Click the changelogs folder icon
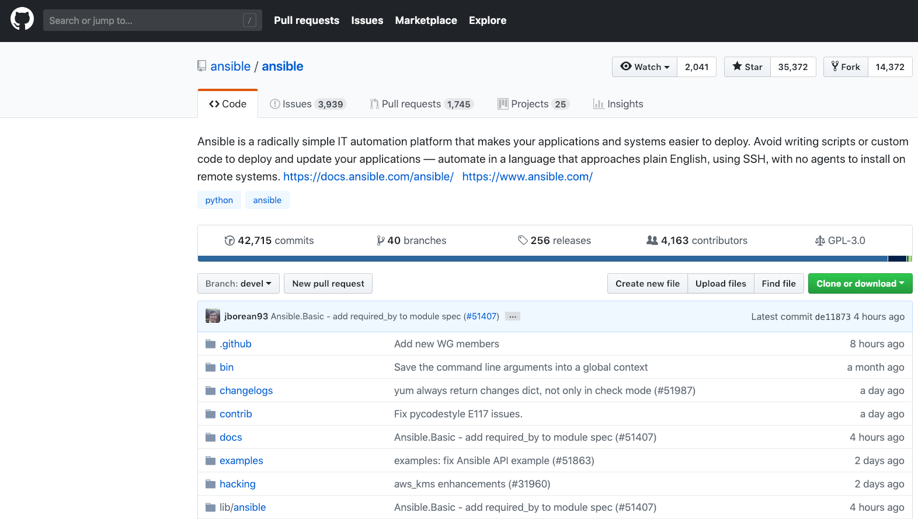The width and height of the screenshot is (918, 519). click(211, 391)
